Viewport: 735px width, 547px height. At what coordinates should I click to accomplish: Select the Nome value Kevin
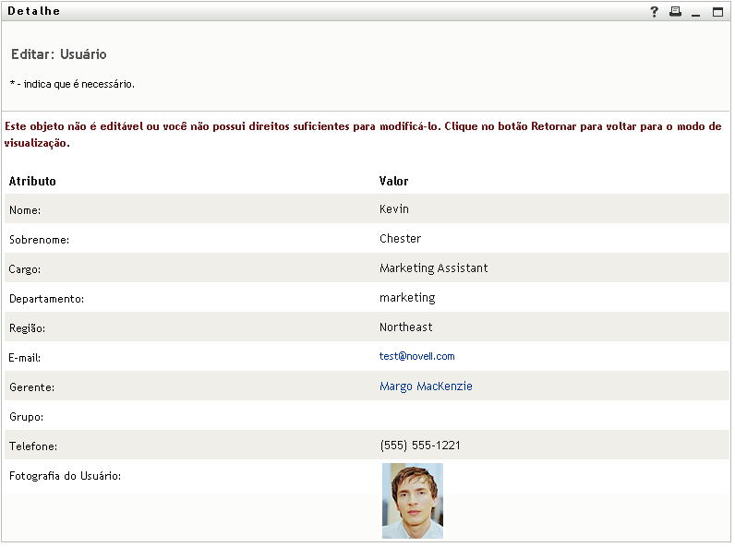(x=394, y=209)
